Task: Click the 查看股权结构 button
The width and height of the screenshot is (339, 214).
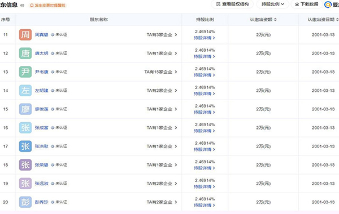Action: tap(232, 4)
